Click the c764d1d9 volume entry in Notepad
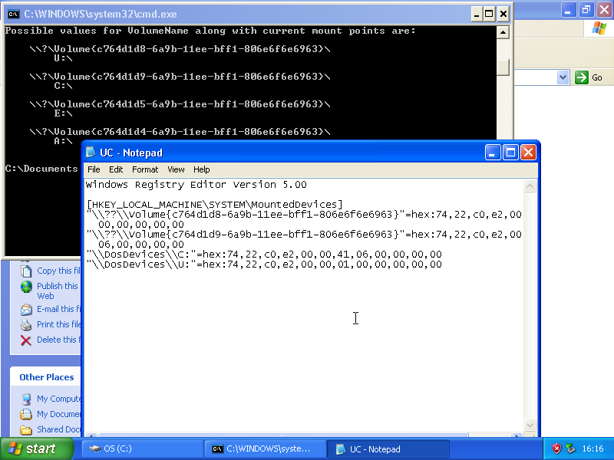 pos(304,235)
